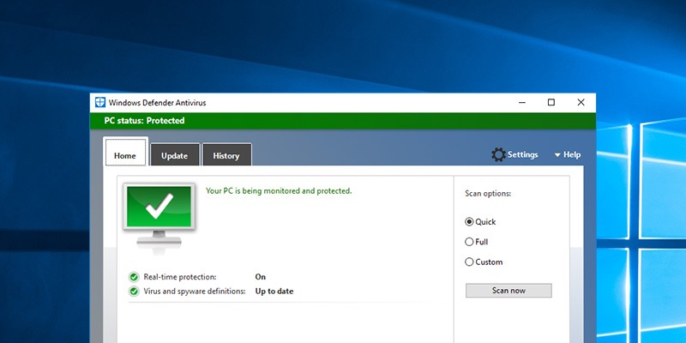Click the 'Up to date' definitions status text
This screenshot has width=686, height=343.
click(x=274, y=292)
